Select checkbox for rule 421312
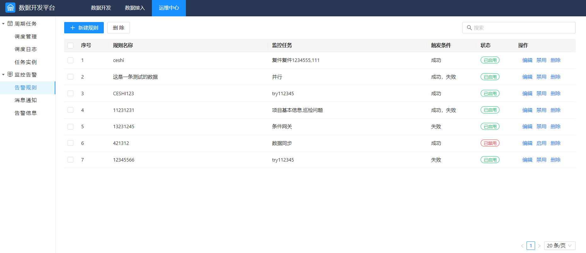Image resolution: width=586 pixels, height=253 pixels. click(70, 143)
